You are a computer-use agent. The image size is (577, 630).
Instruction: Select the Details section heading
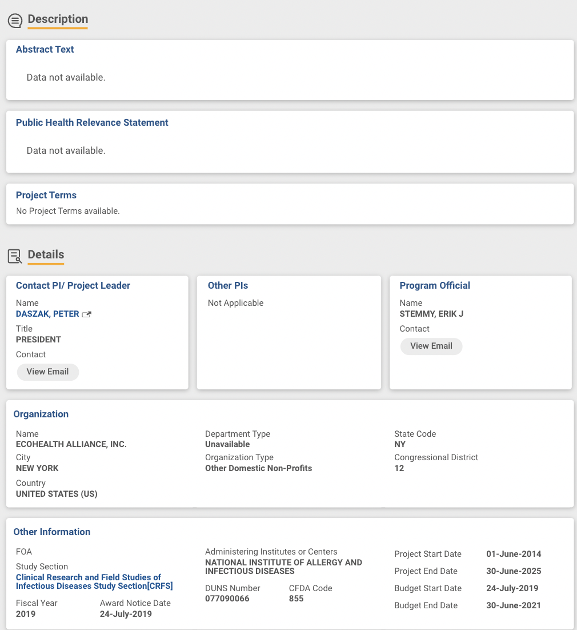[46, 254]
